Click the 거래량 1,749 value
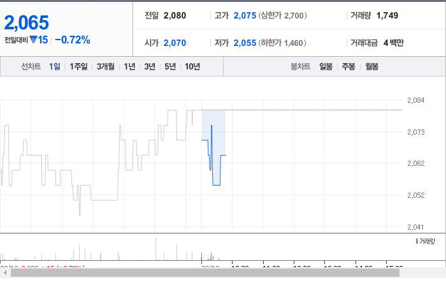Viewport: 446px width, 287px height. point(387,15)
